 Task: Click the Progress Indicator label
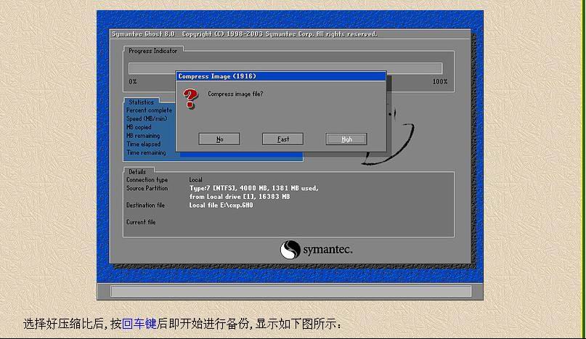tap(152, 51)
